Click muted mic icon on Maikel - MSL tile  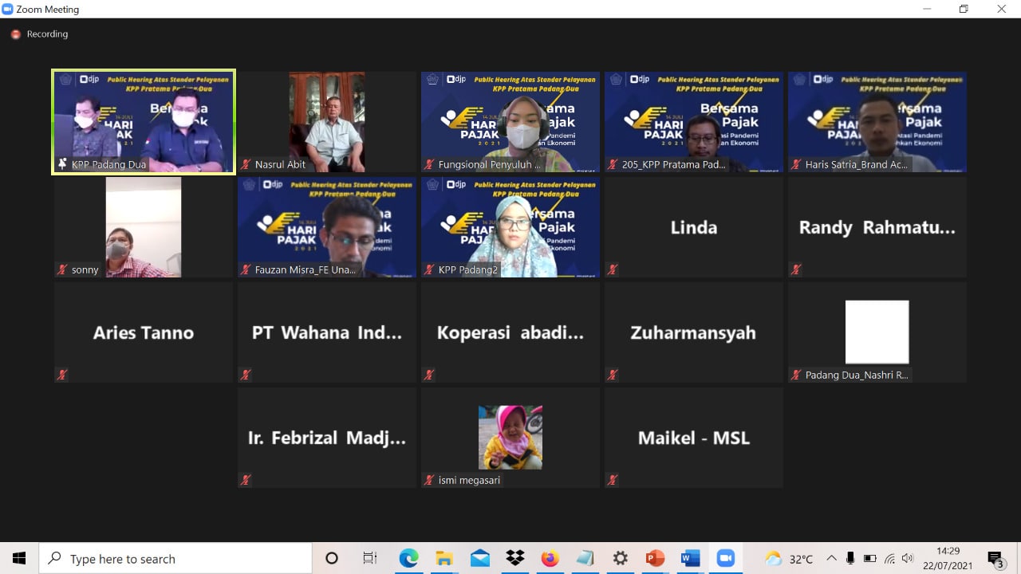[x=613, y=480]
